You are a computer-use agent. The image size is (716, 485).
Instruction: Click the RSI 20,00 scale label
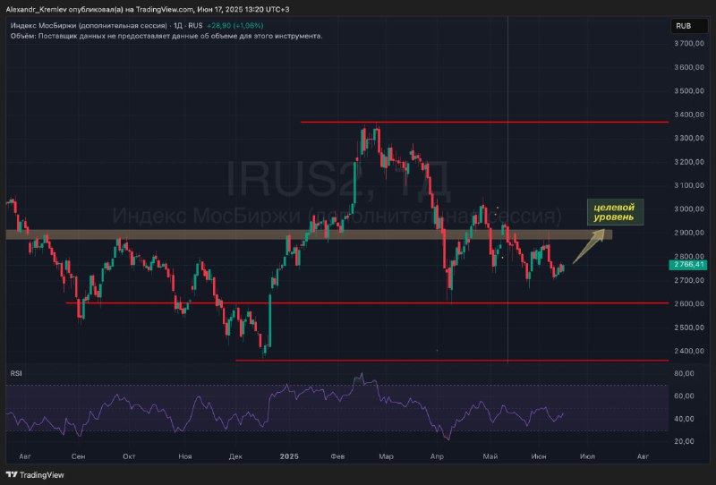point(684,441)
